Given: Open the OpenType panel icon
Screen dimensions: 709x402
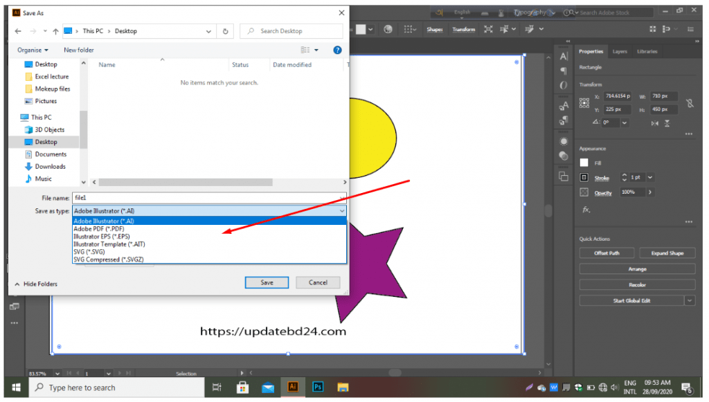Looking at the screenshot, I should pos(564,84).
